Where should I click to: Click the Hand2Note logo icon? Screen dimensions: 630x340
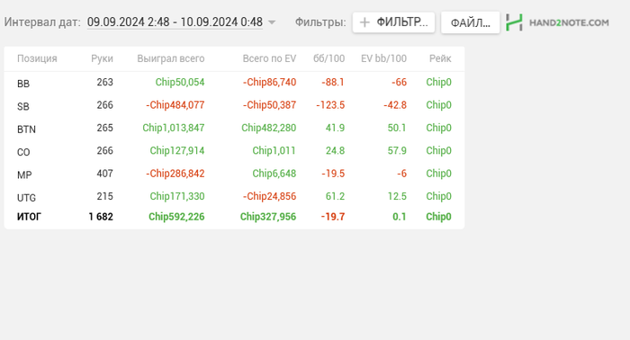[x=514, y=22]
